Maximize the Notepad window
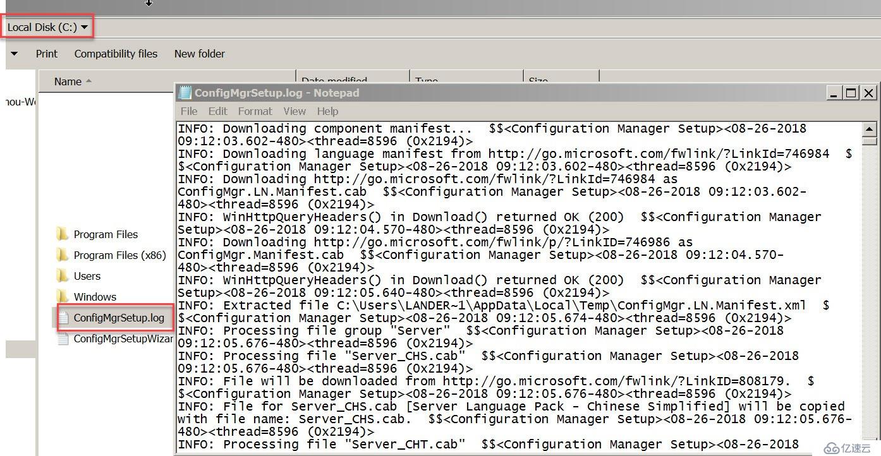This screenshot has height=456, width=881. click(x=851, y=93)
